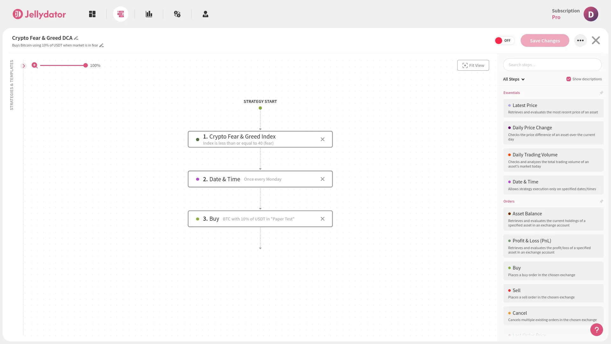This screenshot has width=611, height=344.
Task: Open the more options ellipsis menu
Action: point(580,40)
